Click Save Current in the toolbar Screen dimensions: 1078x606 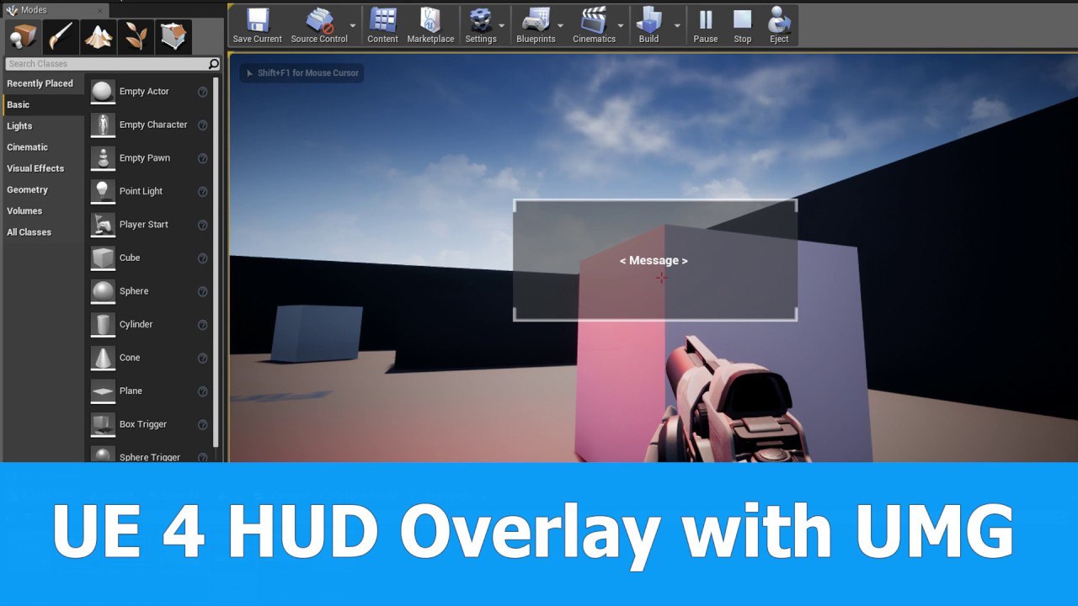pyautogui.click(x=257, y=26)
